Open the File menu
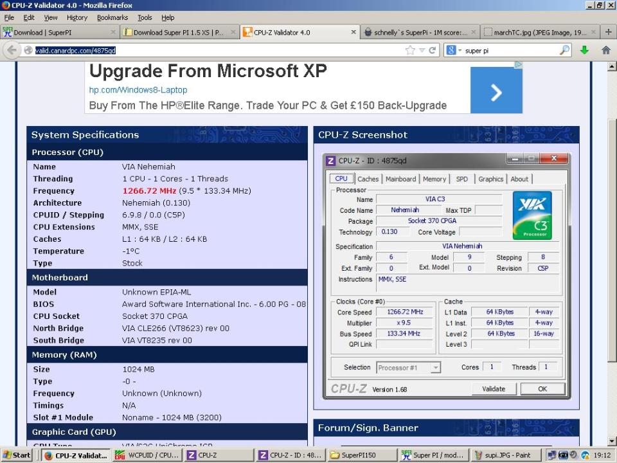 coord(9,18)
